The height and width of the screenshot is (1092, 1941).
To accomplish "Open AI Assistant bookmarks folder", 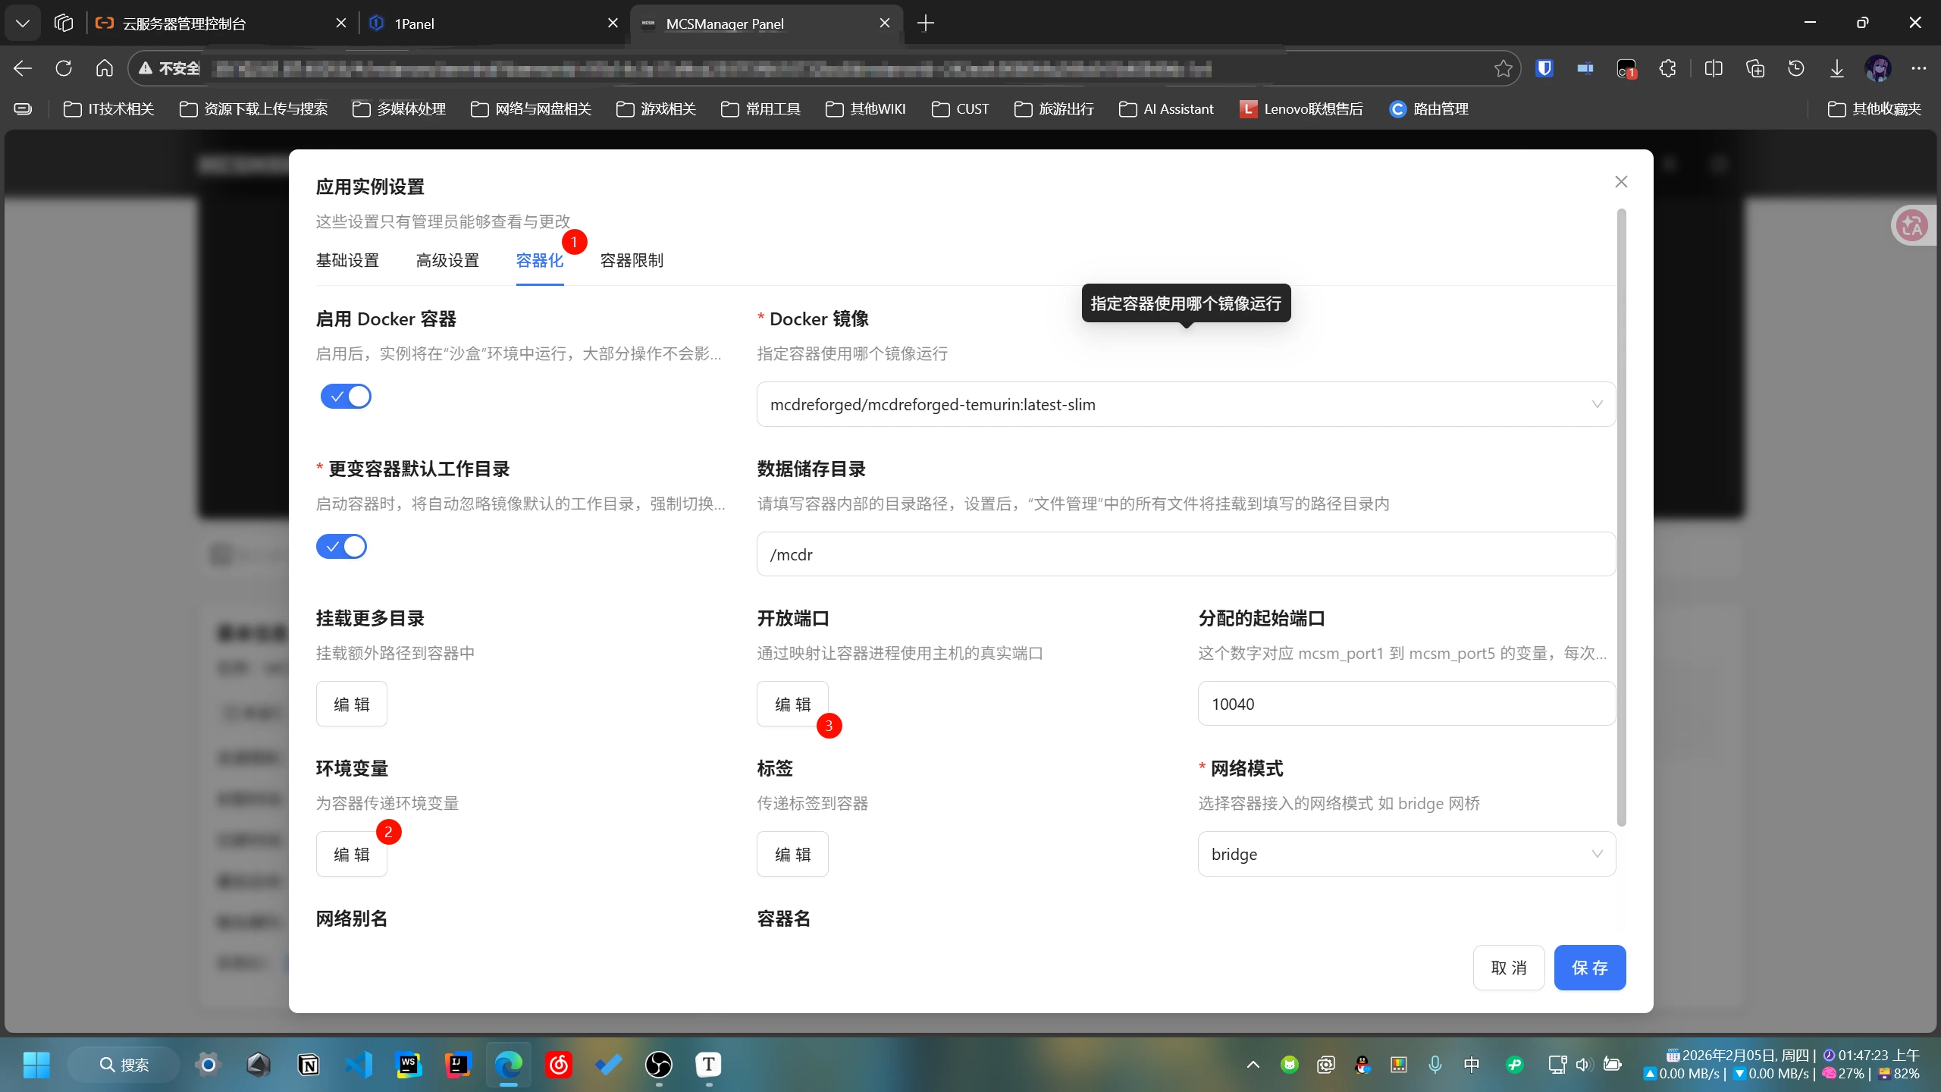I will pyautogui.click(x=1166, y=109).
